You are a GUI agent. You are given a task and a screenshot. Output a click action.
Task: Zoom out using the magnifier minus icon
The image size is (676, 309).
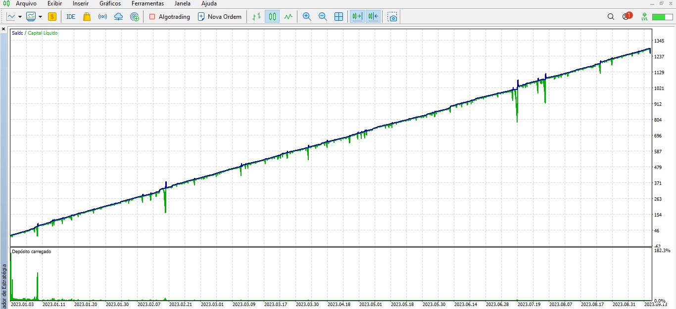pos(323,16)
